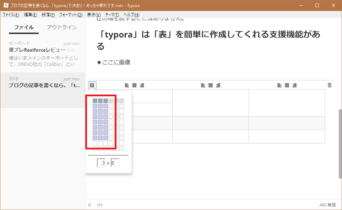Click the column count field showing 3

click(101, 163)
